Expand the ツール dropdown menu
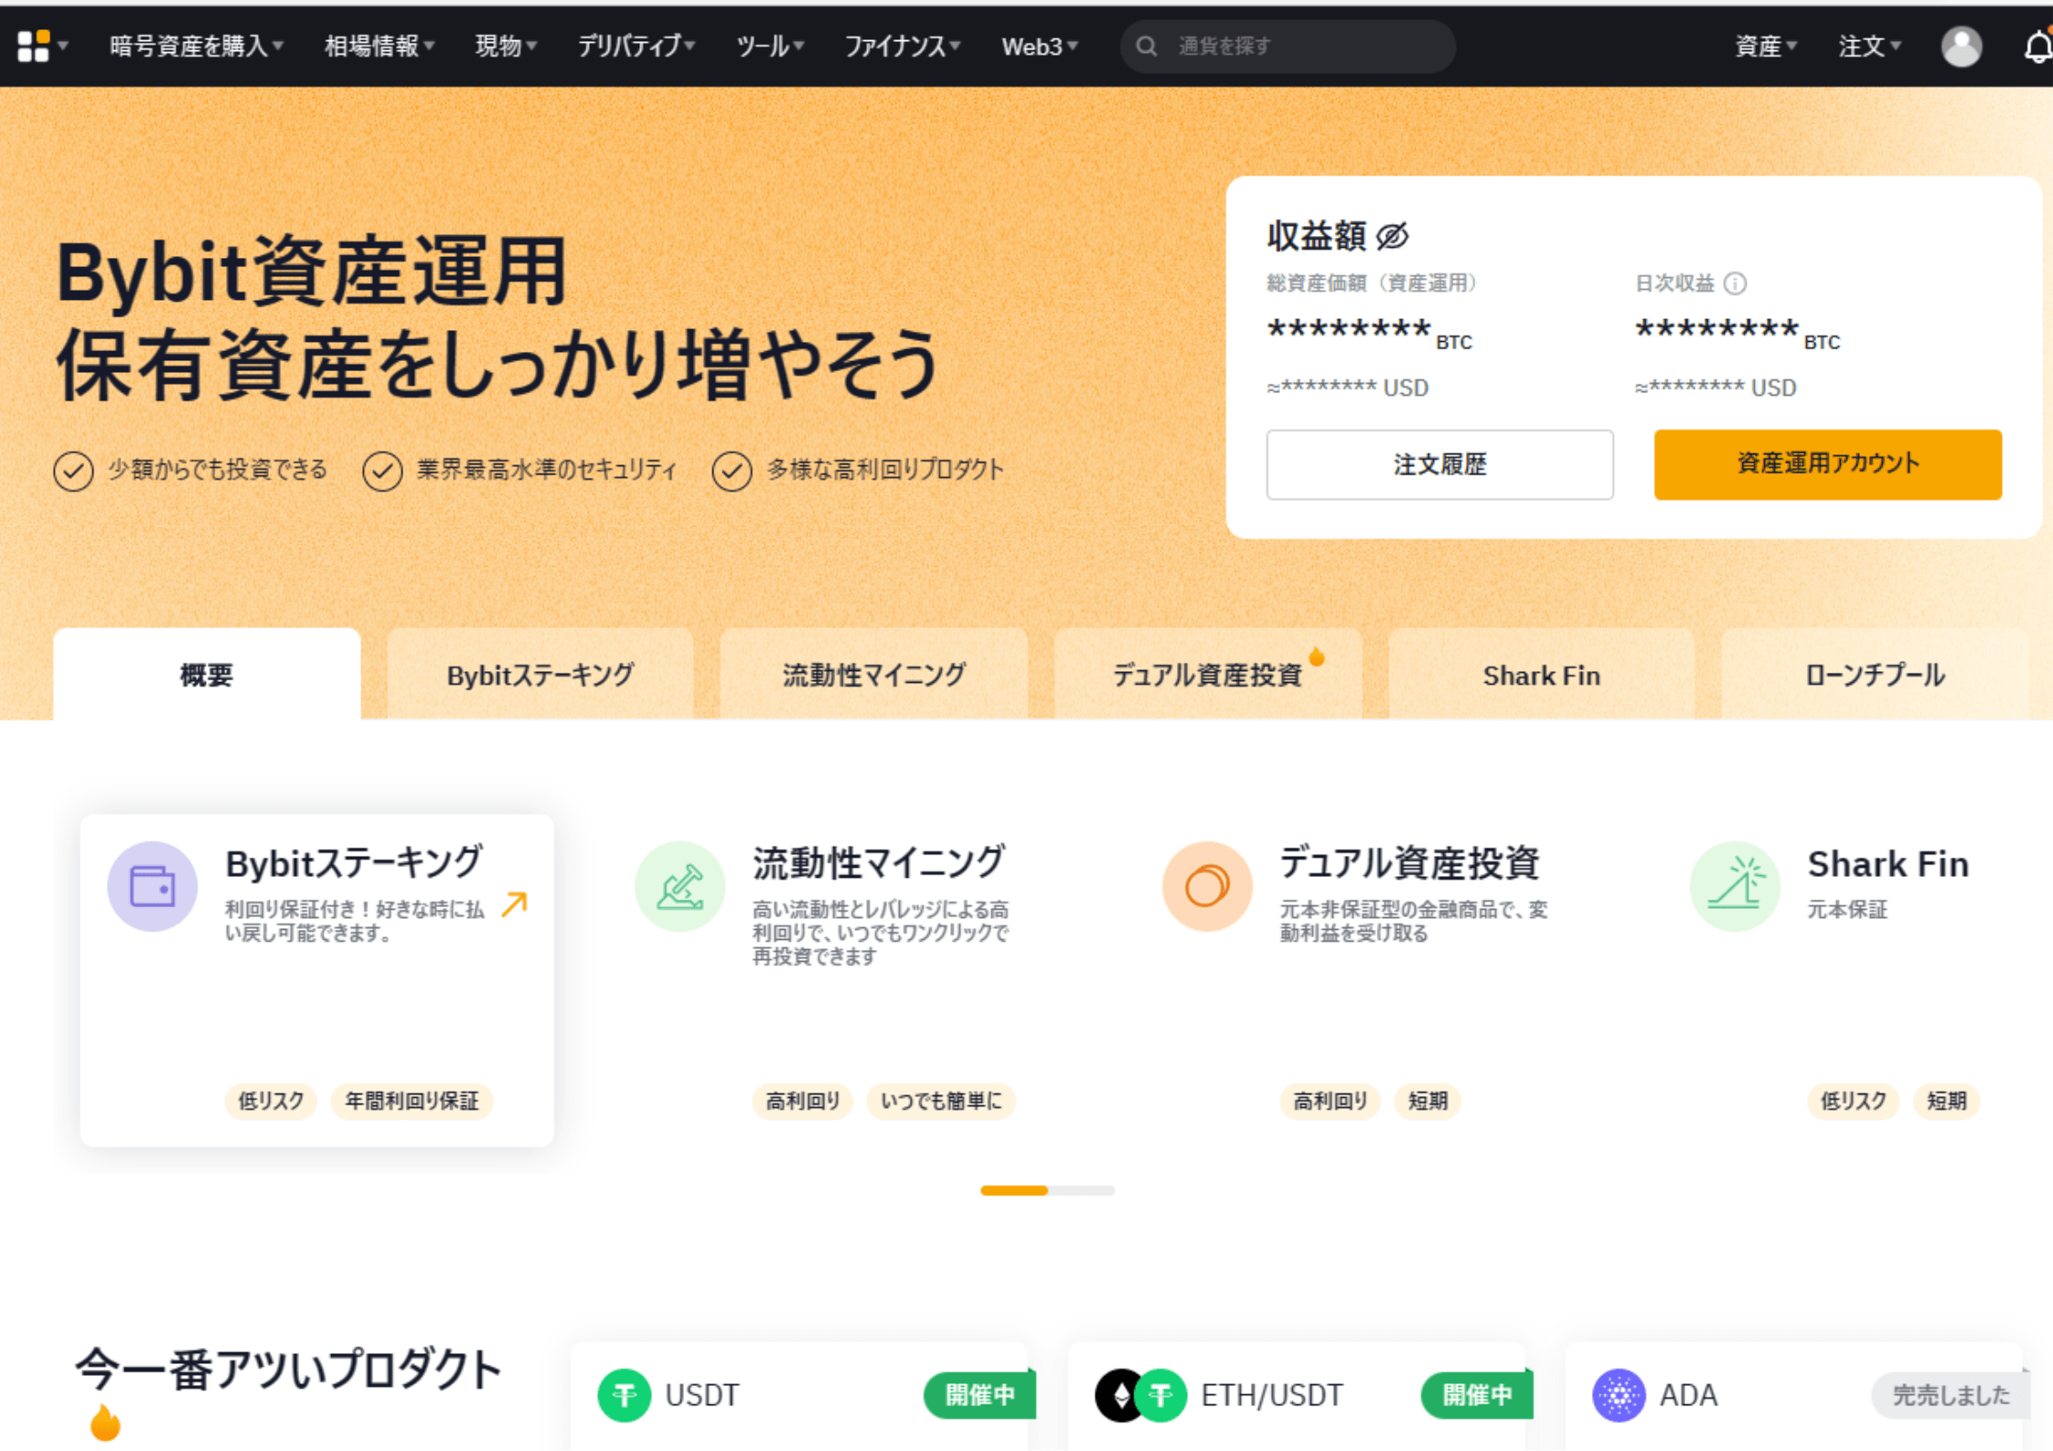The height and width of the screenshot is (1451, 2053). pos(770,46)
